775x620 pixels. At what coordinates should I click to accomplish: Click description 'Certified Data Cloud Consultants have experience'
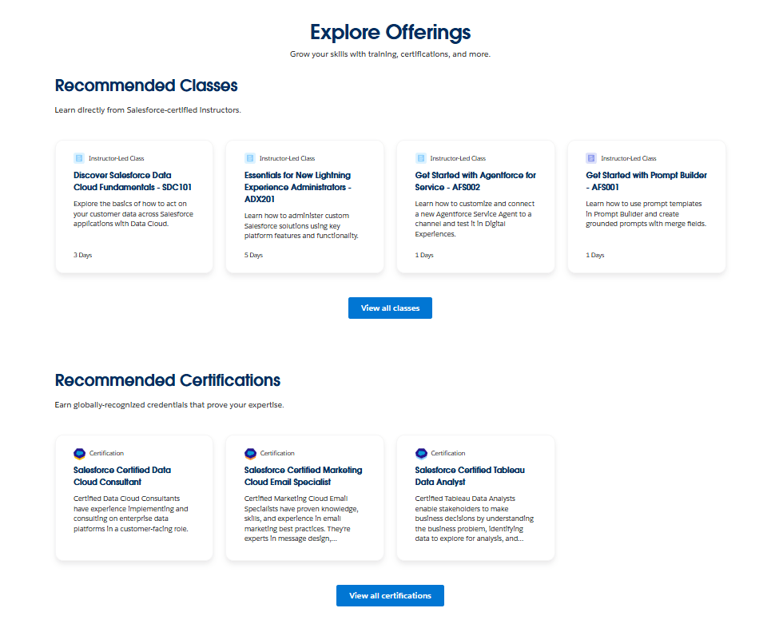tap(131, 514)
